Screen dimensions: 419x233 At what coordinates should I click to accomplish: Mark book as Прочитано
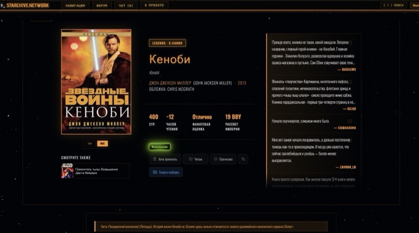tap(223, 159)
